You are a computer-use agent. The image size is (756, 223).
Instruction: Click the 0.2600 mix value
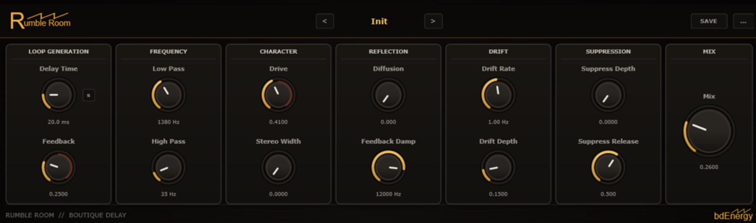tap(709, 167)
